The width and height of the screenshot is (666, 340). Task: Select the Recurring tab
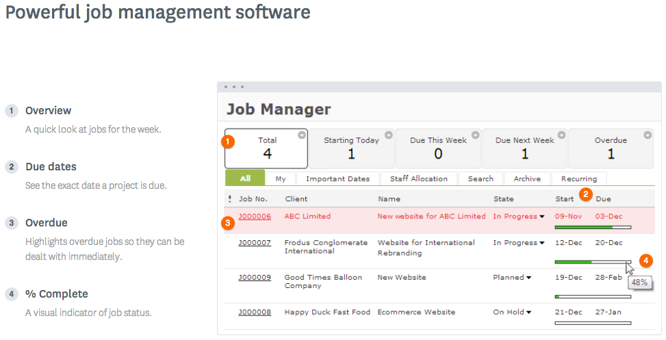[x=578, y=179]
